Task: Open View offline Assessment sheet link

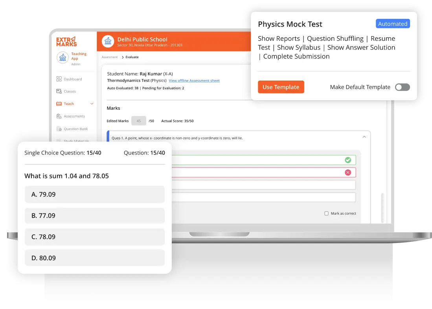Action: [x=194, y=81]
